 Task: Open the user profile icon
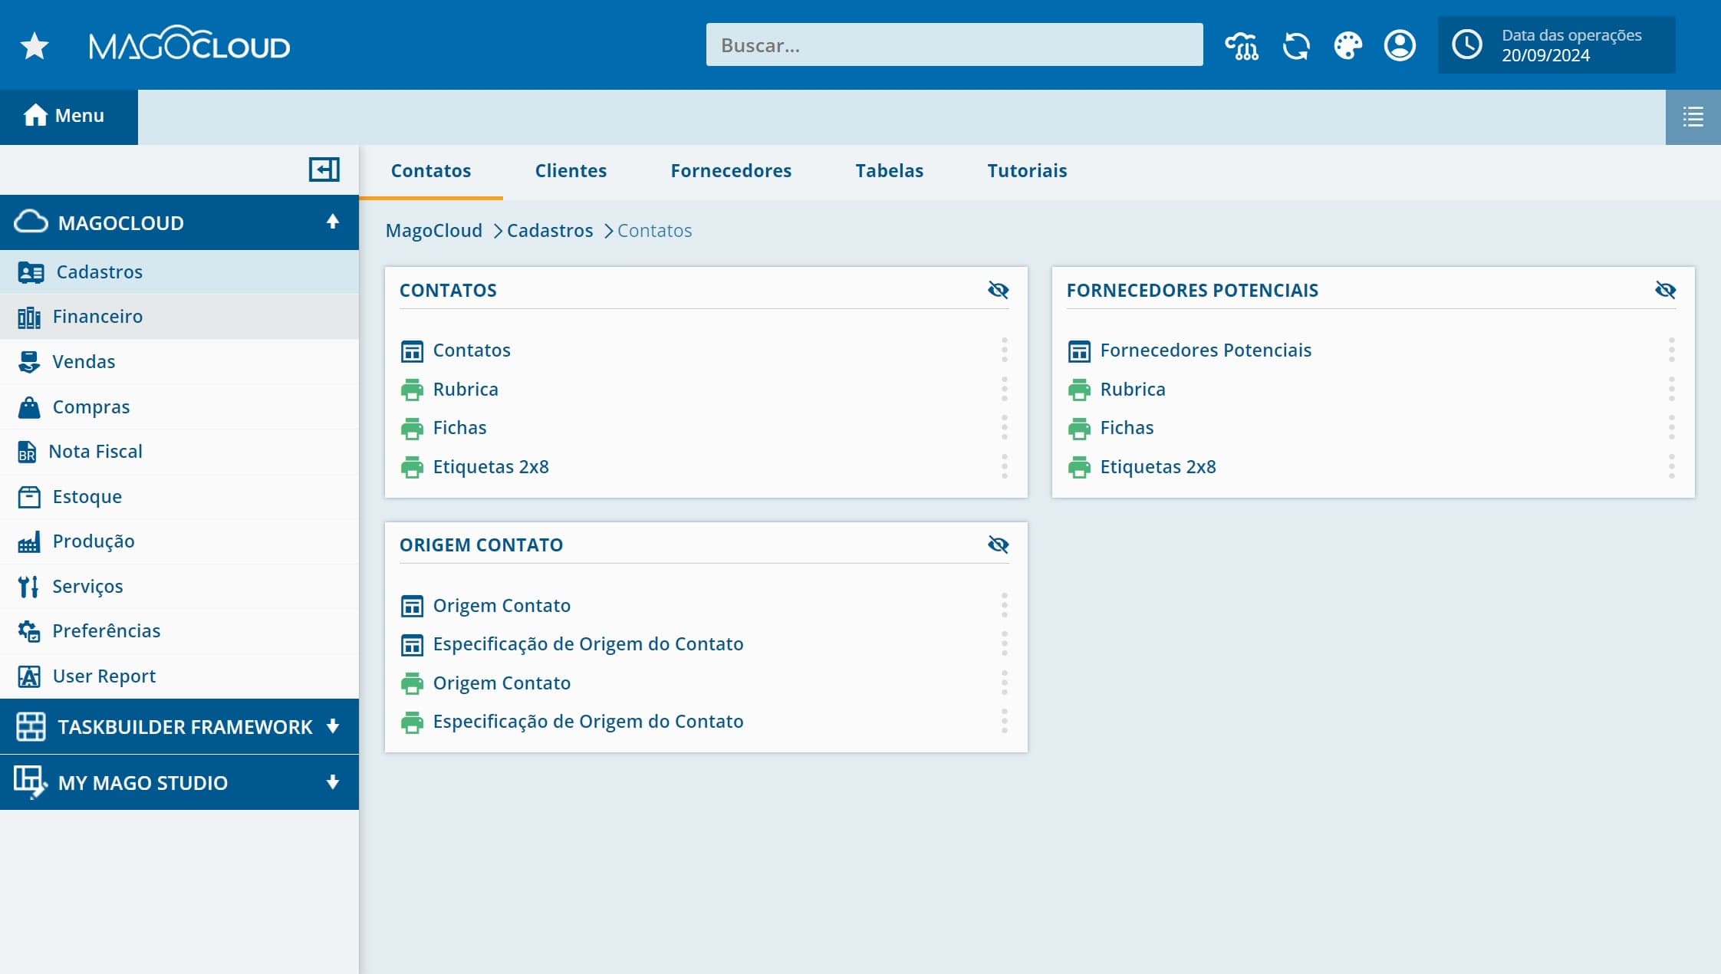(1400, 45)
